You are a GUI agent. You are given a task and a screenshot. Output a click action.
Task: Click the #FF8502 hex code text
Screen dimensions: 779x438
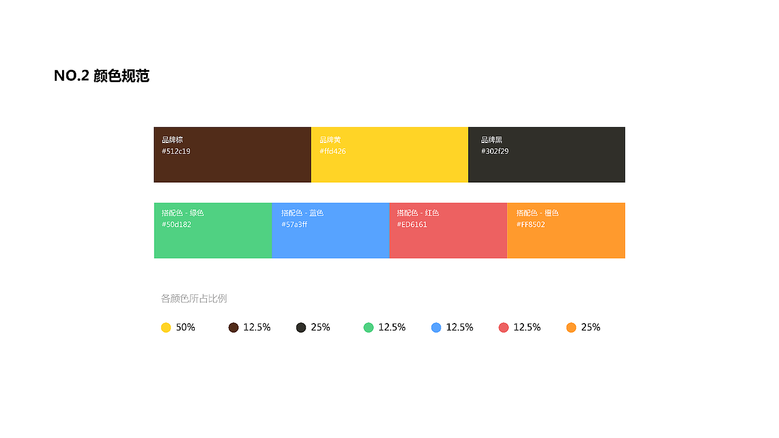pyautogui.click(x=531, y=224)
